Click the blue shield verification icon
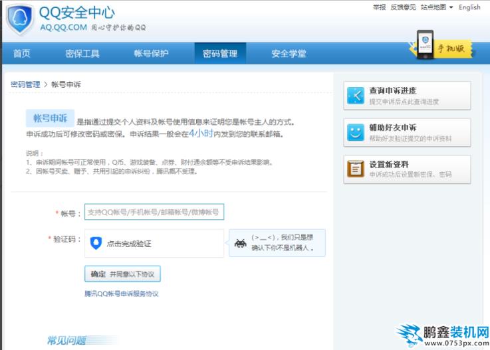The width and height of the screenshot is (490, 350). coord(96,243)
